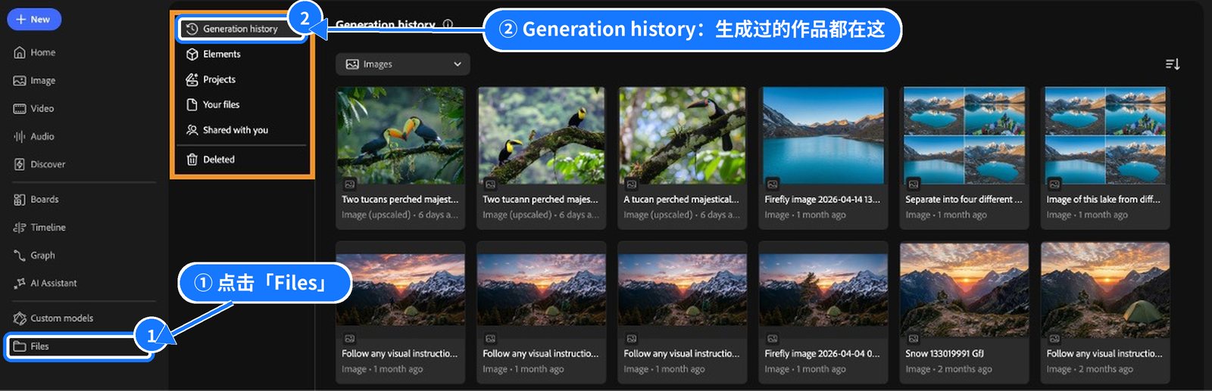This screenshot has height=391, width=1212.
Task: Open Boards in the sidebar
Action: (36, 199)
